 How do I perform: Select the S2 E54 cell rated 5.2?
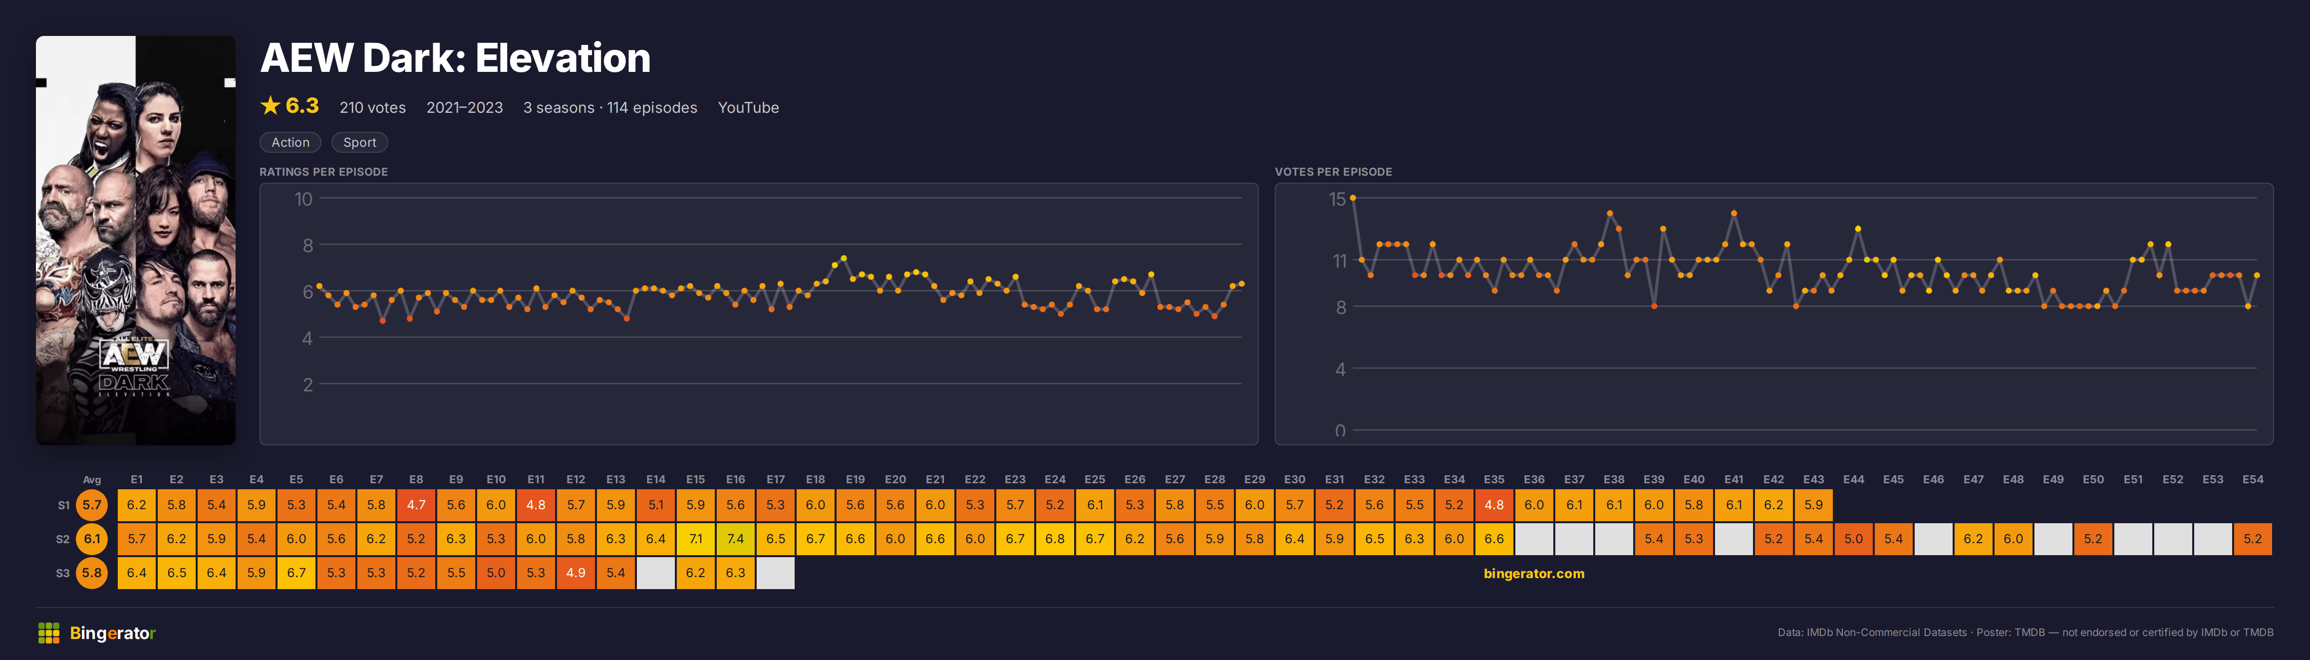[x=2253, y=539]
